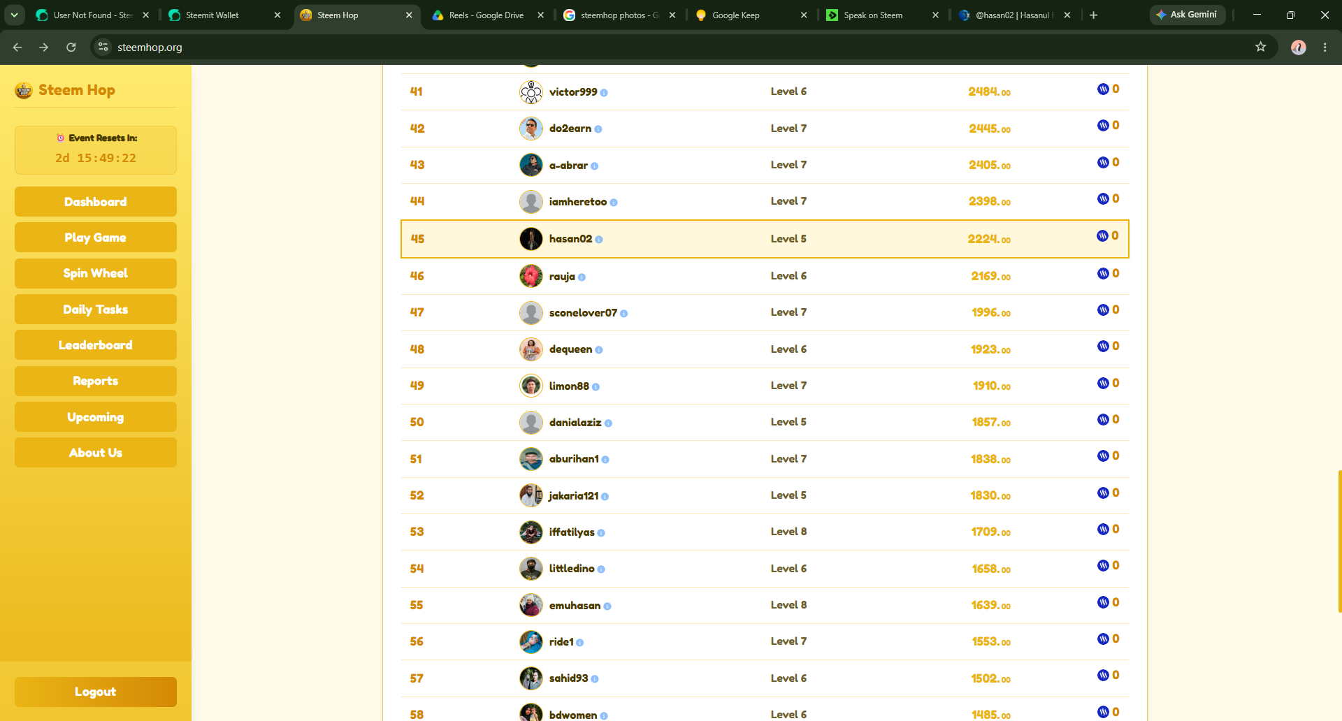Bookmark this page with the star icon
Screen dimensions: 1342x721
click(x=1260, y=47)
